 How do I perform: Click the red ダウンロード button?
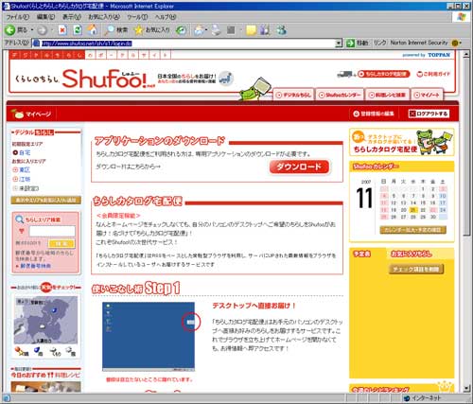pos(299,167)
